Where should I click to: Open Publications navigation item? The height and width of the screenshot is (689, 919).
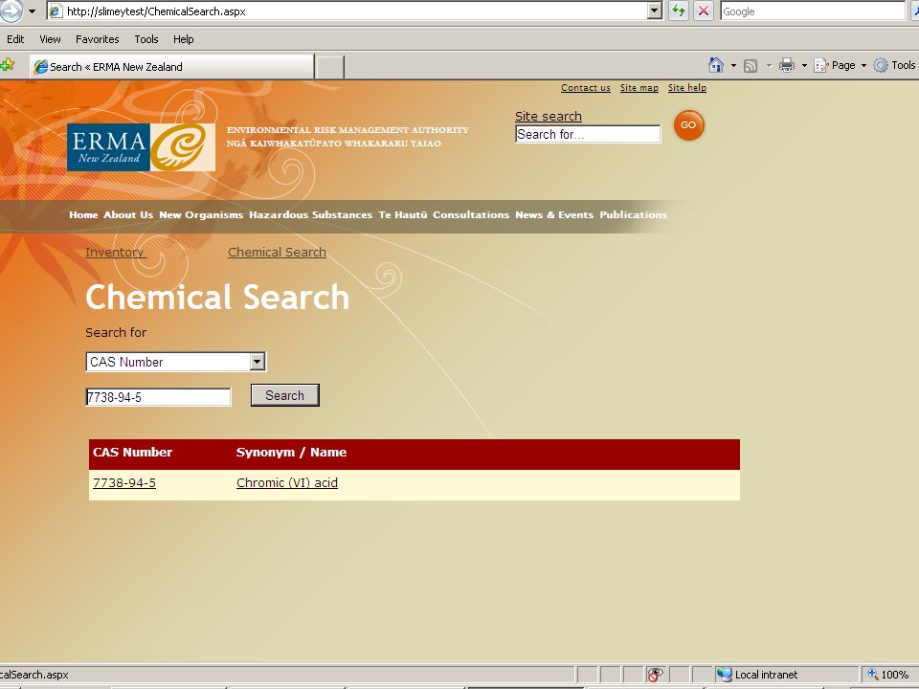[x=633, y=214]
